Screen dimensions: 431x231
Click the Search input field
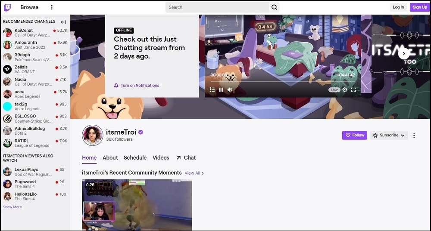[217, 7]
